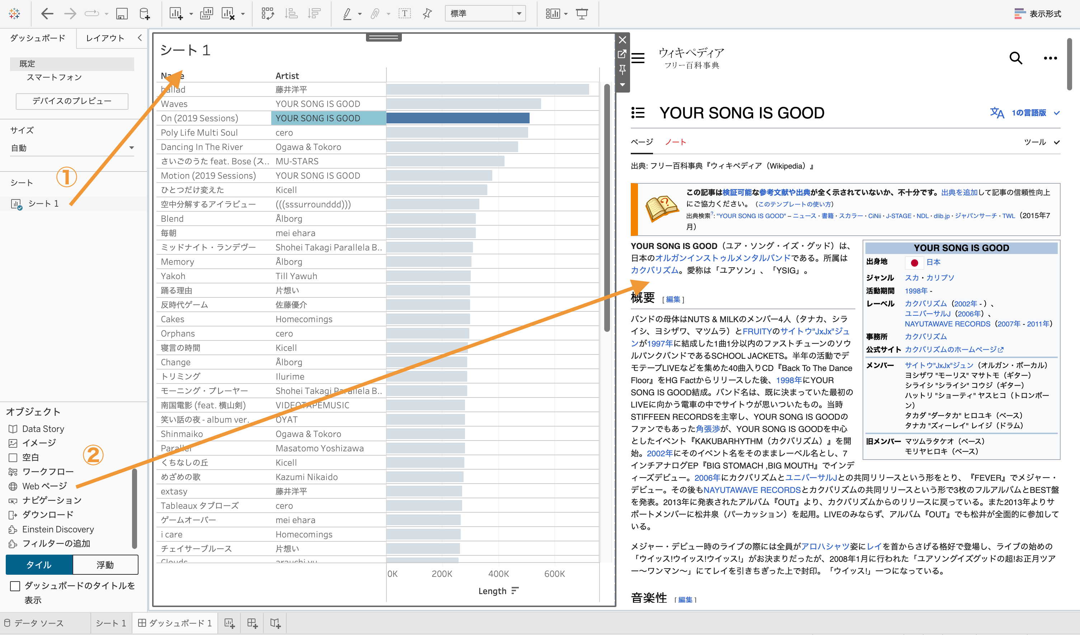Enable the dashboard title checkbox

pyautogui.click(x=15, y=586)
